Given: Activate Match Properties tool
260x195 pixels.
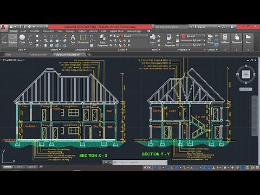Looking at the screenshot, I should [x=170, y=41].
